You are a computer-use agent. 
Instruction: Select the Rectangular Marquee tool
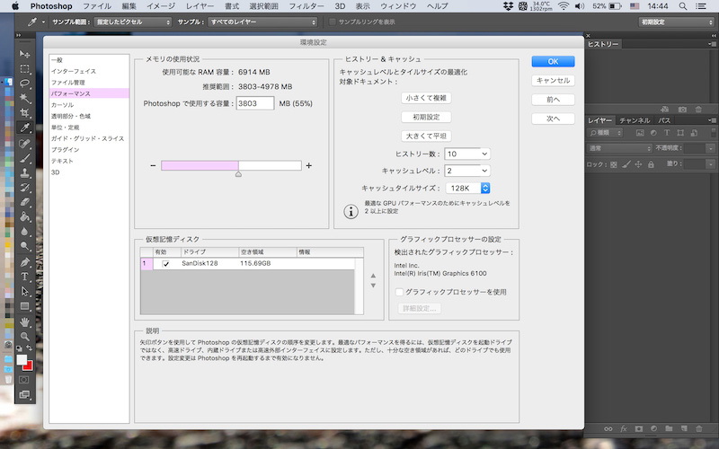click(x=25, y=69)
